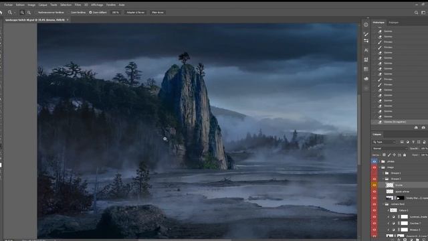Image resolution: width=428 pixels, height=241 pixels.
Task: Filter layers by shape layers icon
Action: [419, 142]
